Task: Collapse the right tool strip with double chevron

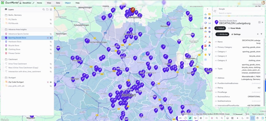Action: [208, 9]
